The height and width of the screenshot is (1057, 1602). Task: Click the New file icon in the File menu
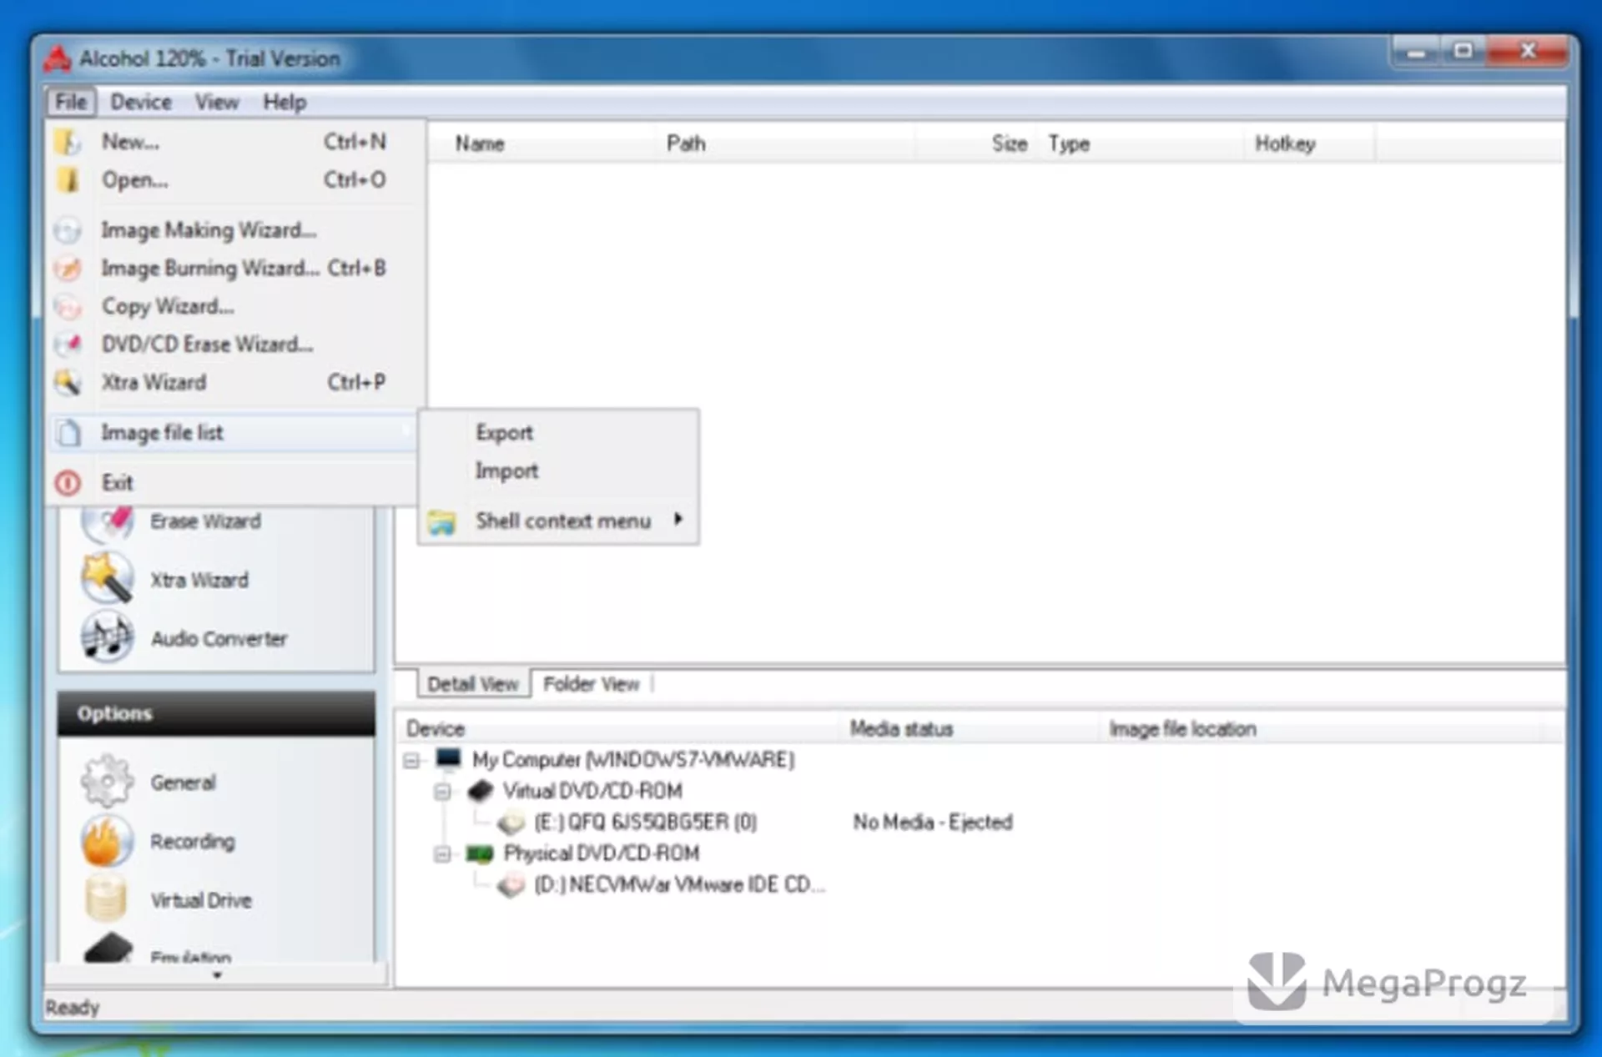click(x=68, y=142)
